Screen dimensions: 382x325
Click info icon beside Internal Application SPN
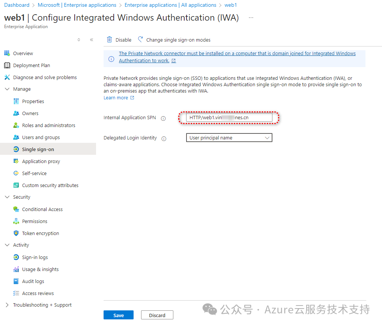tap(163, 118)
